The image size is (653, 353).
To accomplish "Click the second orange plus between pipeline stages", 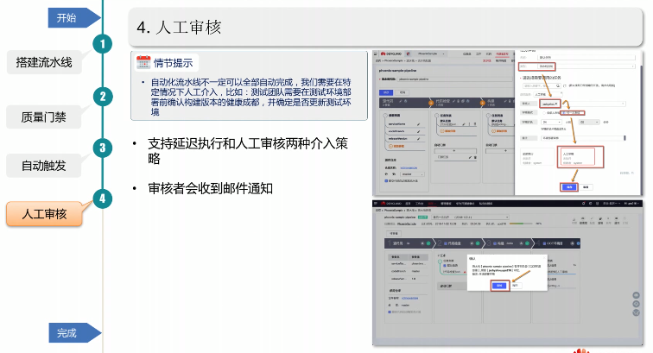I will 482,103.
